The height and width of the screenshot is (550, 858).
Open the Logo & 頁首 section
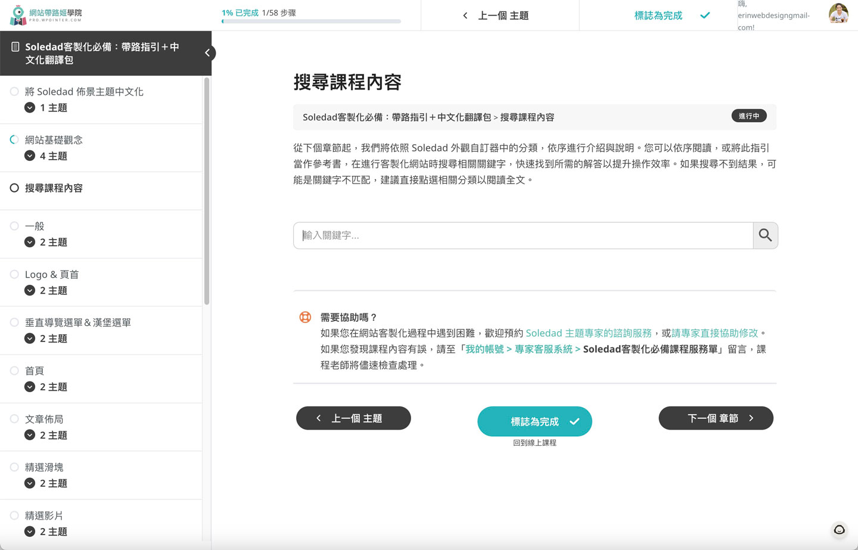point(52,275)
